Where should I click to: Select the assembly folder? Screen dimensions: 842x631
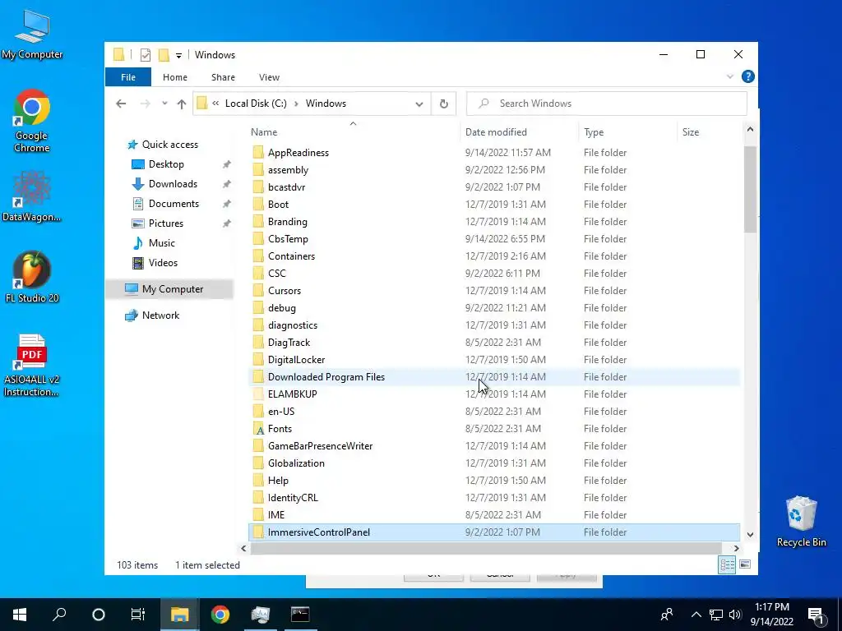(494, 170)
